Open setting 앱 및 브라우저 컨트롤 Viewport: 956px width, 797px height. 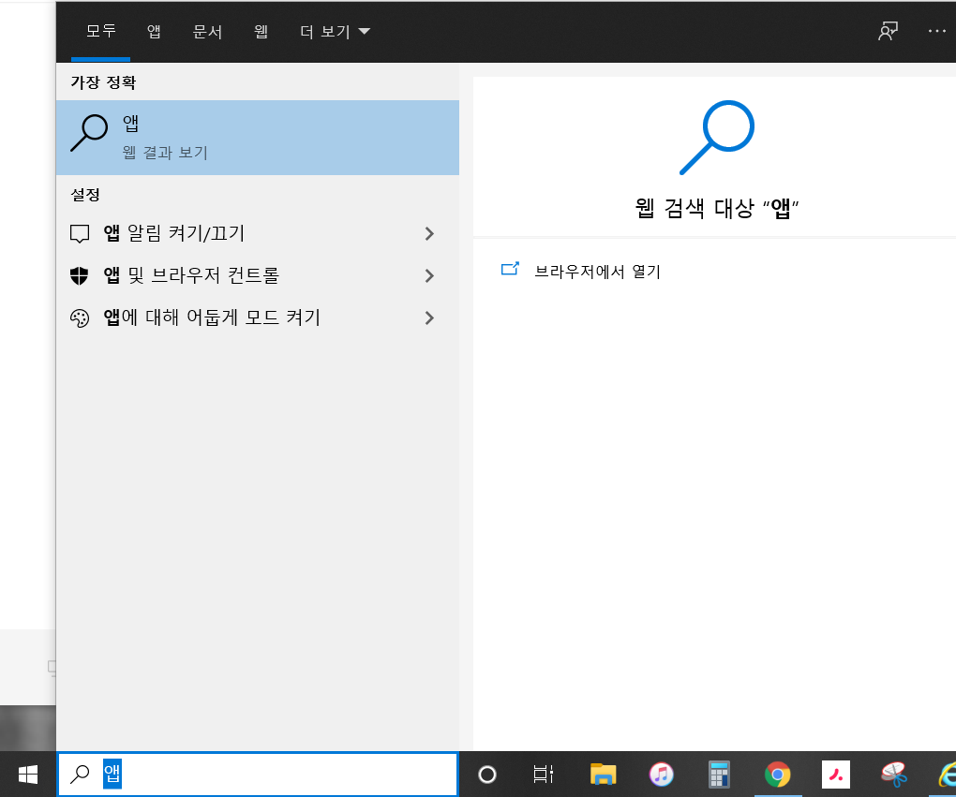(258, 276)
